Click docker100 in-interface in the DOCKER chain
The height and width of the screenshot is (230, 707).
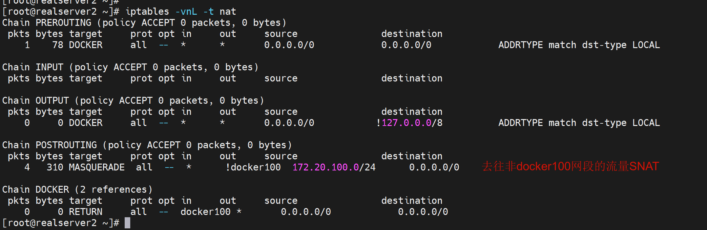tap(205, 212)
